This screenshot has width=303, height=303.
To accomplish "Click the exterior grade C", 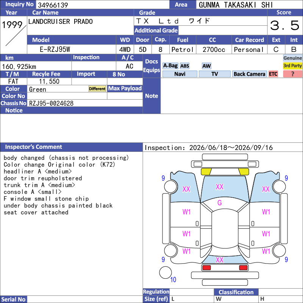I will (276, 50).
